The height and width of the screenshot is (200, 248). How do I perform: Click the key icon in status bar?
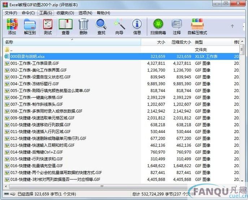tap(13, 194)
